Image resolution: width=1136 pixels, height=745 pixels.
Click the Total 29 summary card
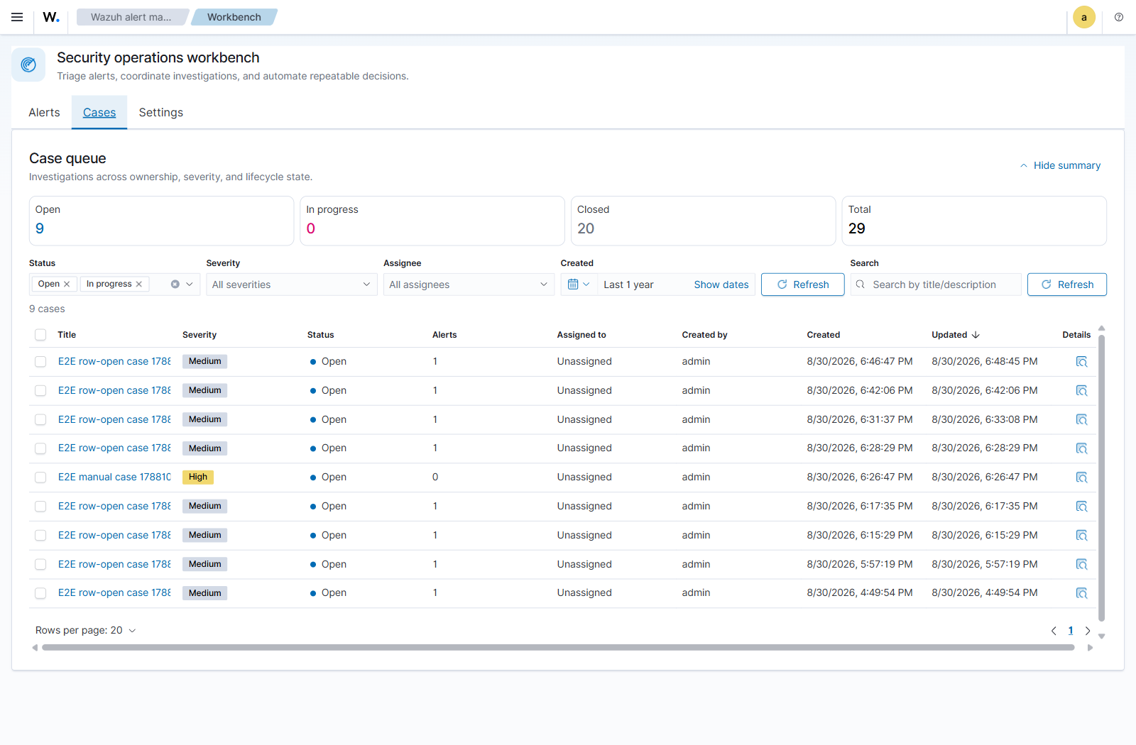click(974, 221)
